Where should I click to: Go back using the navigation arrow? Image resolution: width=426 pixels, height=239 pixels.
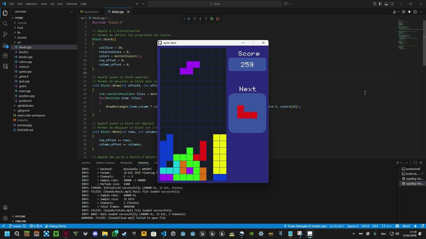pos(137,4)
